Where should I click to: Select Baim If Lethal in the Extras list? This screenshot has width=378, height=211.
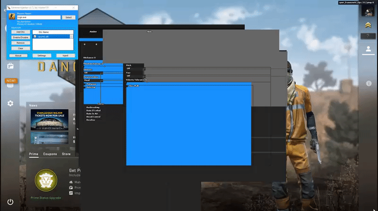(93, 111)
